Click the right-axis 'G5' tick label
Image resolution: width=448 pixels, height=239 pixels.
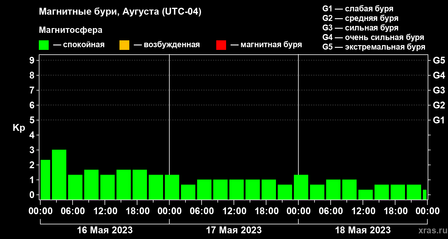pos(439,61)
